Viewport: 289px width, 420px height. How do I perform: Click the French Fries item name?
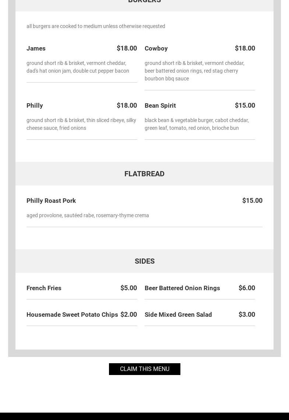[44, 288]
